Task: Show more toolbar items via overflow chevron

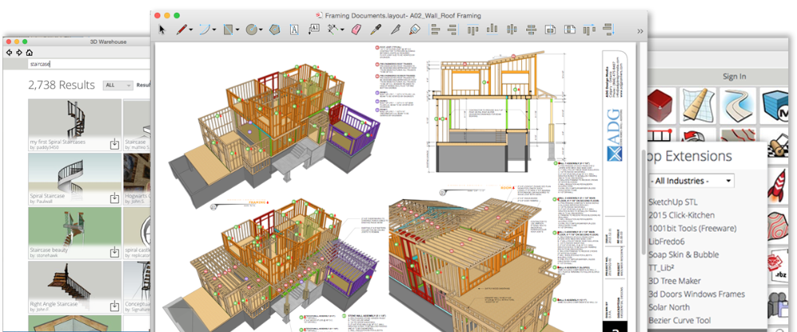Action: click(641, 29)
